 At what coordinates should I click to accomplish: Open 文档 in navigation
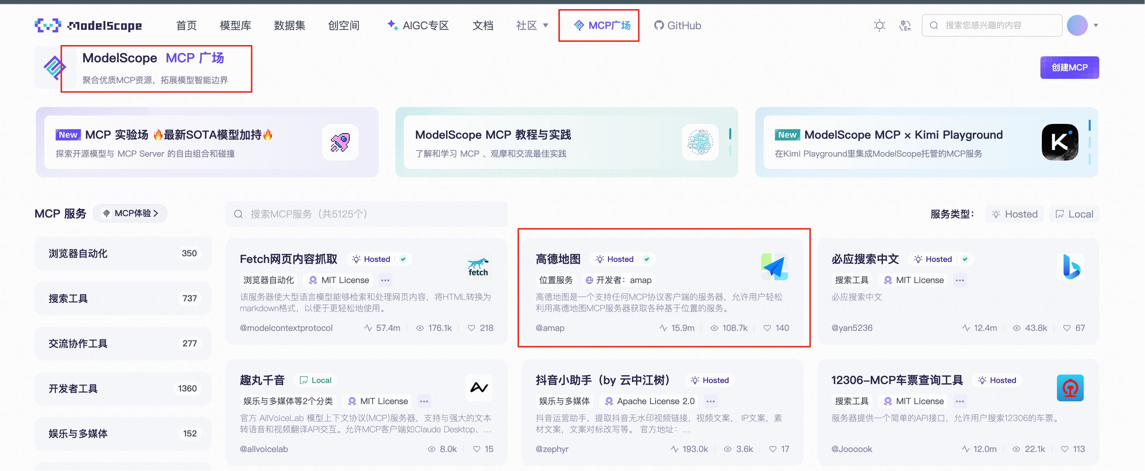tap(483, 25)
